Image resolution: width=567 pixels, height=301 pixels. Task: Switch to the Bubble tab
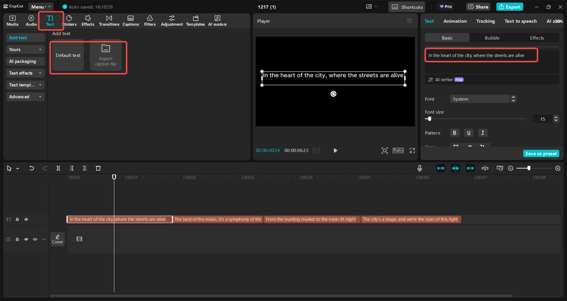coord(492,38)
